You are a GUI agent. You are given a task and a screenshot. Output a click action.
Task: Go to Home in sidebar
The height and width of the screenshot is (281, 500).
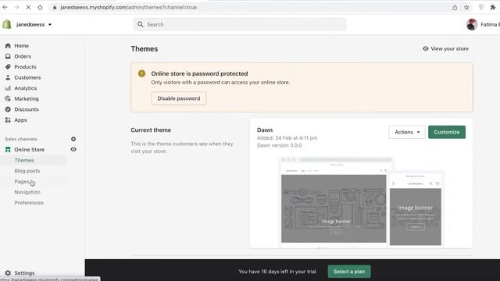[x=21, y=46]
